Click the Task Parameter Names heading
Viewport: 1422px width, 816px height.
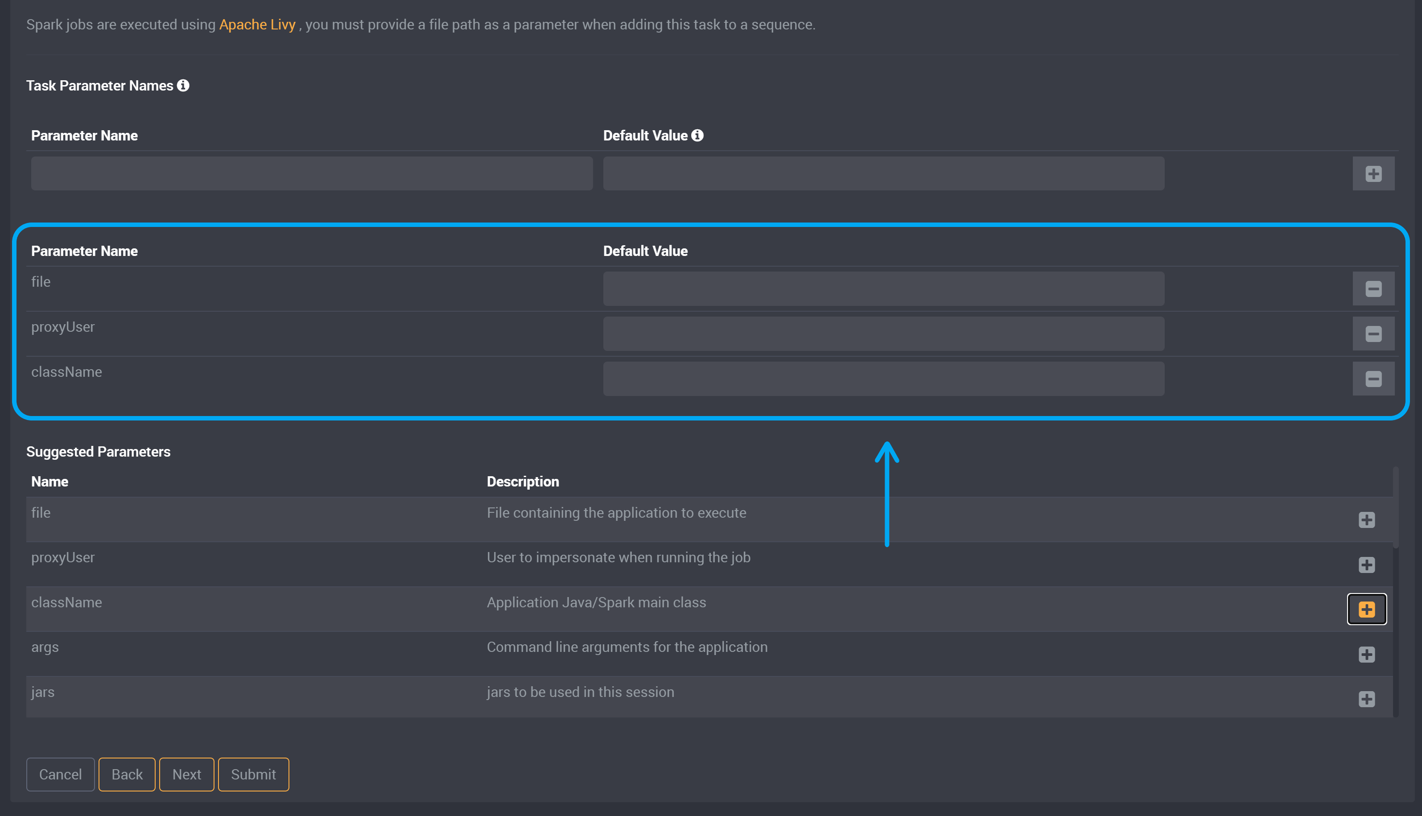point(100,86)
